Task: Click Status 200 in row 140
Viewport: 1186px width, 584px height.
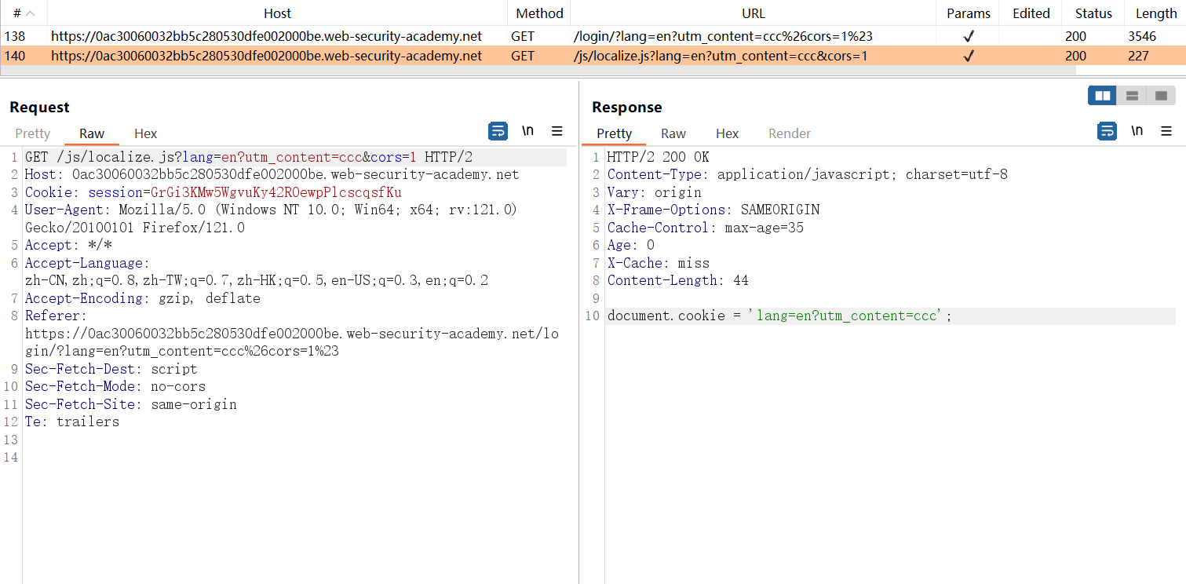Action: point(1076,56)
